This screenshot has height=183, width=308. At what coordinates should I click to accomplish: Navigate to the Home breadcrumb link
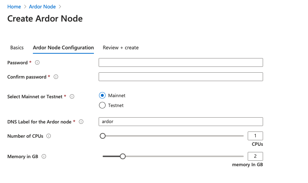point(14,7)
